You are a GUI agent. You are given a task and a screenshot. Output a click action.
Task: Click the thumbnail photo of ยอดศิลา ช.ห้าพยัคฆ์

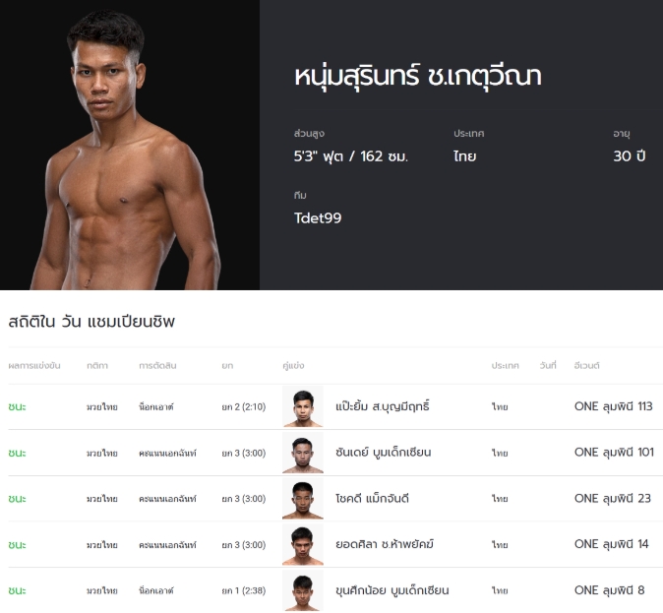coord(303,544)
